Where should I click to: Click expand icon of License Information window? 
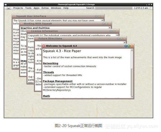click(x=114, y=31)
